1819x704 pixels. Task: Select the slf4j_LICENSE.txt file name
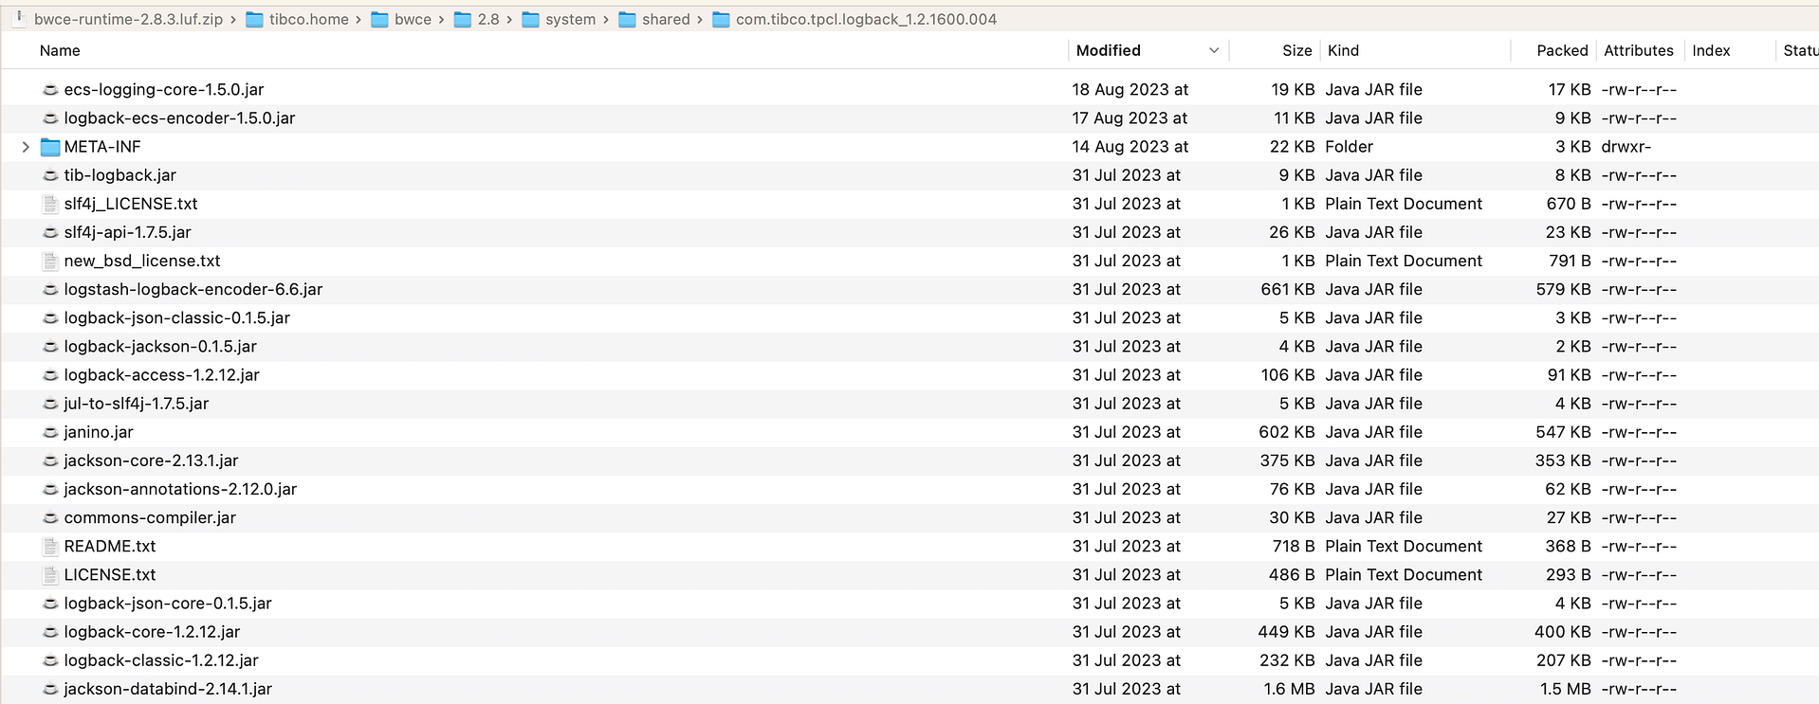(131, 204)
